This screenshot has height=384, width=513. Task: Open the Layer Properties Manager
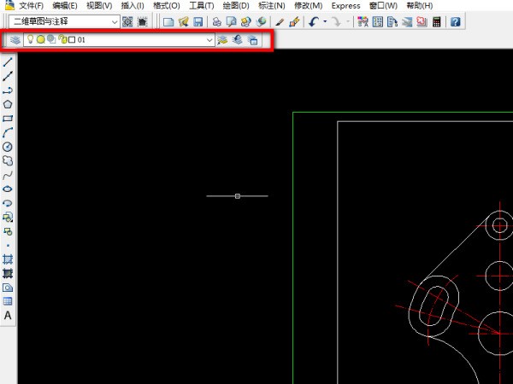15,39
